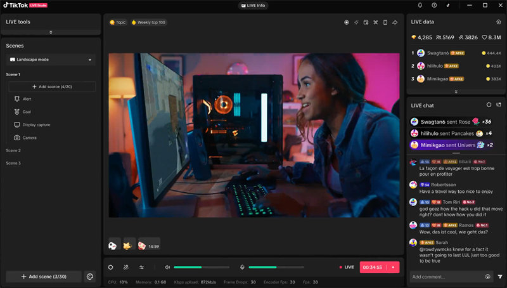Click Add scene (3/30) button

point(44,277)
